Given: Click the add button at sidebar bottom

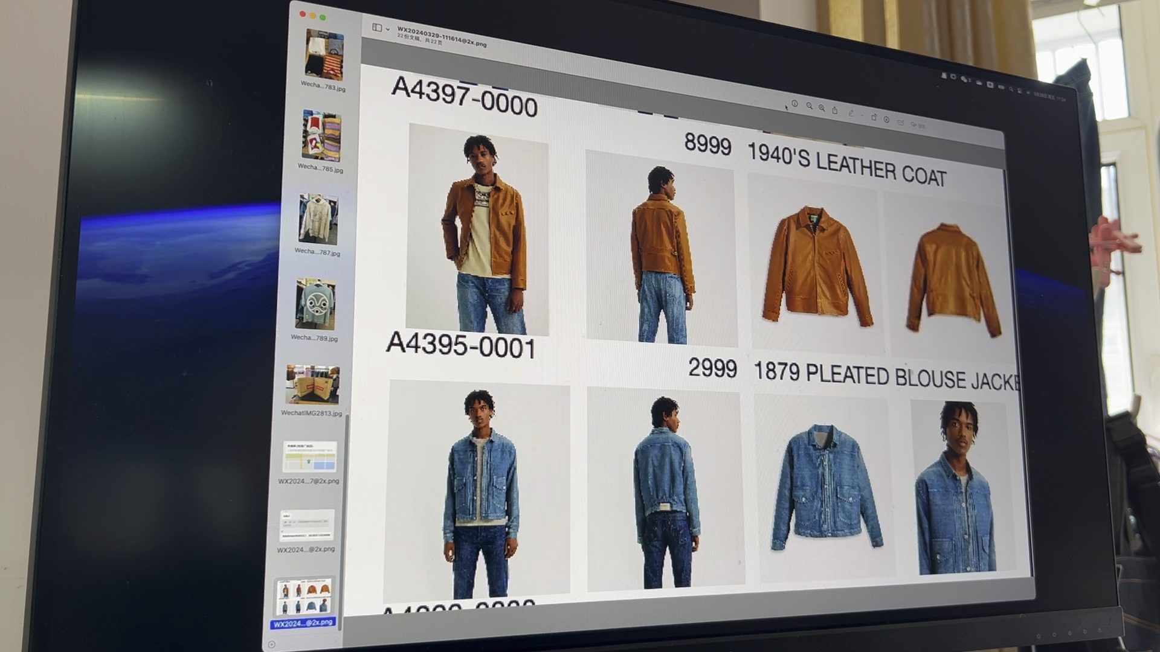Looking at the screenshot, I should (x=272, y=644).
